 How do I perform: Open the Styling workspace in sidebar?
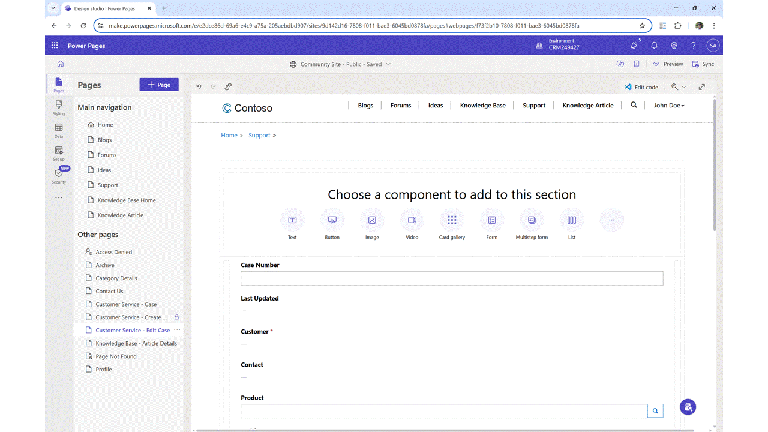click(x=58, y=107)
